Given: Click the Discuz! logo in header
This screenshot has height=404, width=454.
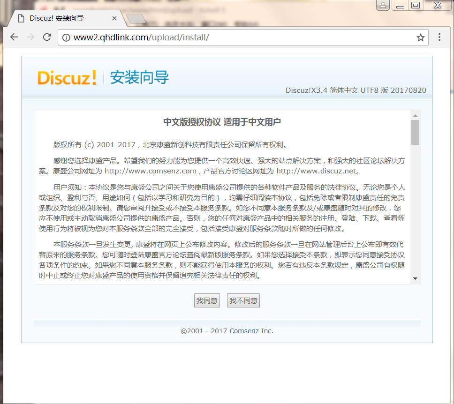Looking at the screenshot, I should click(67, 77).
